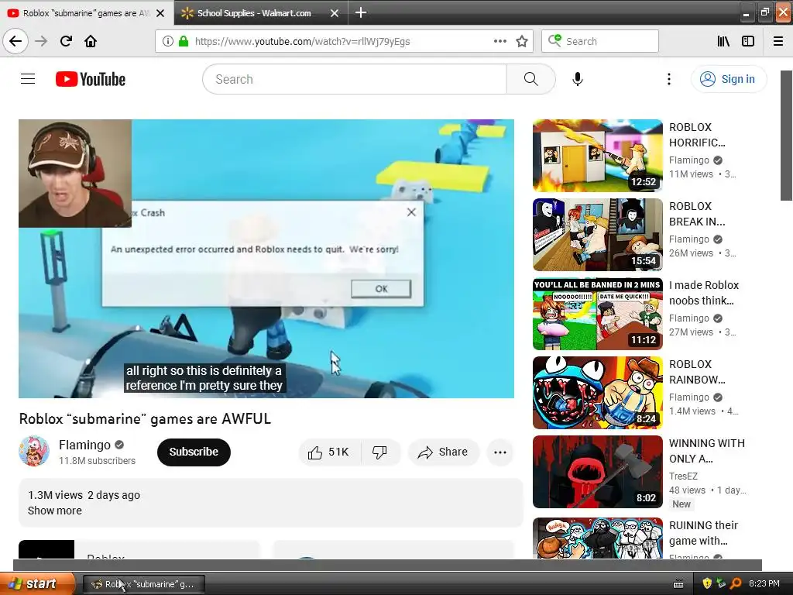The height and width of the screenshot is (595, 793).
Task: Open YouTube settings three-dot menu
Action: (x=668, y=79)
